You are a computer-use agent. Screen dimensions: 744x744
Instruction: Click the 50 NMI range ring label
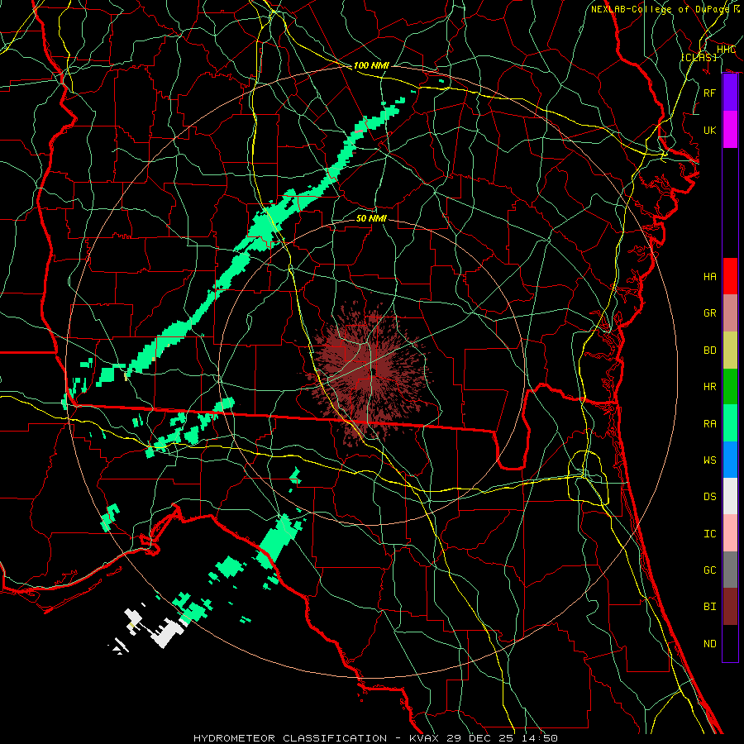click(371, 218)
